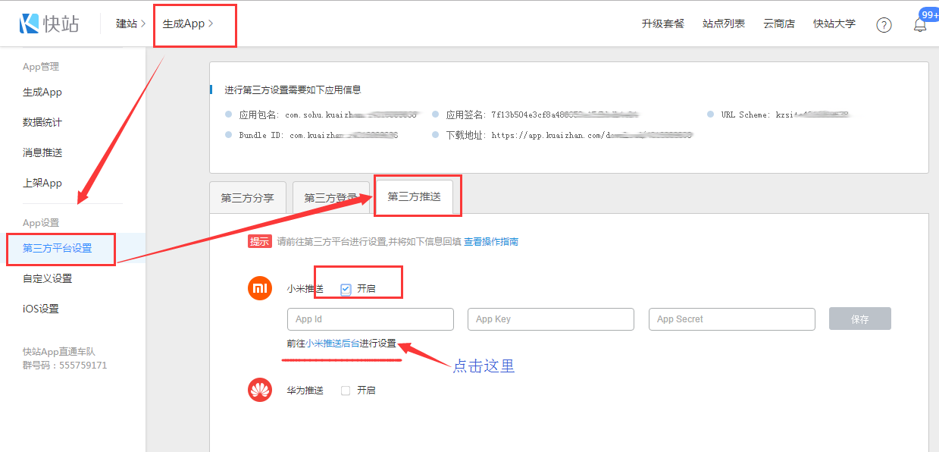Click the App Secret input field

pyautogui.click(x=731, y=319)
